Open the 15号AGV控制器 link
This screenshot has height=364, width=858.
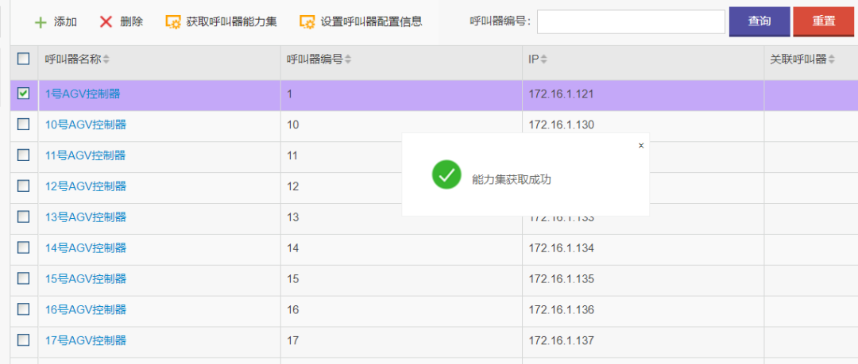coord(85,279)
